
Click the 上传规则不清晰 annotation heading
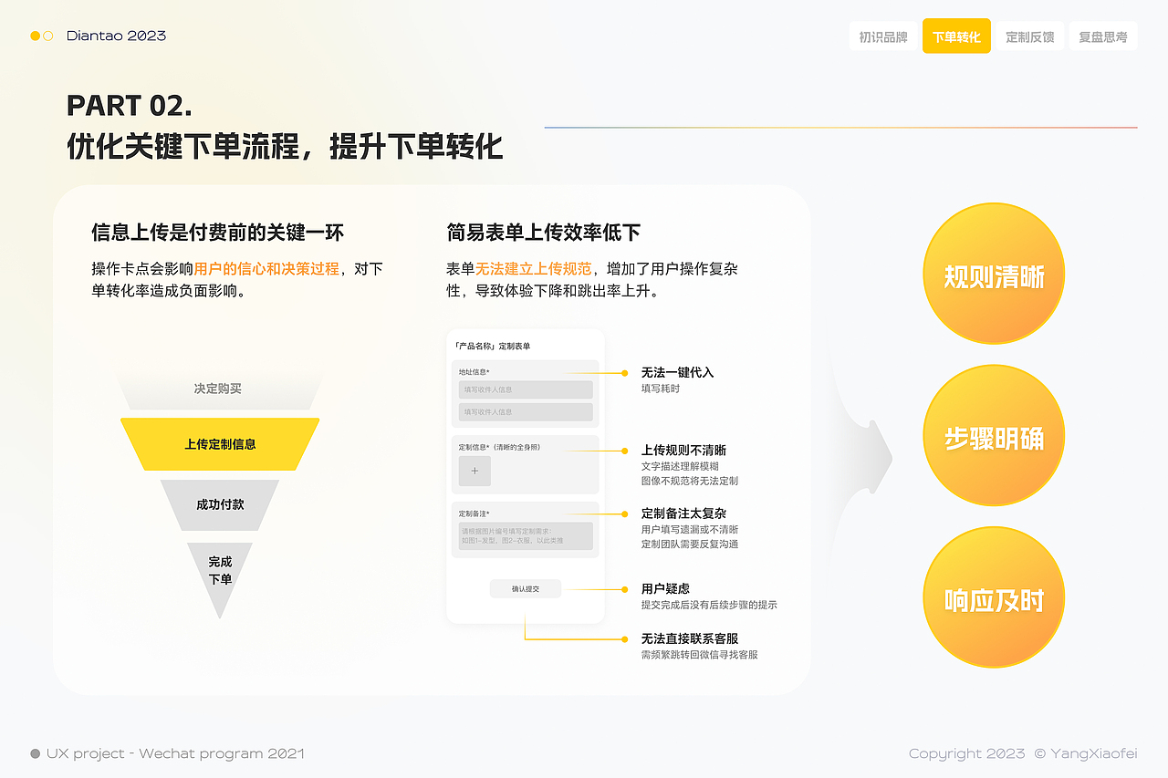coord(683,450)
